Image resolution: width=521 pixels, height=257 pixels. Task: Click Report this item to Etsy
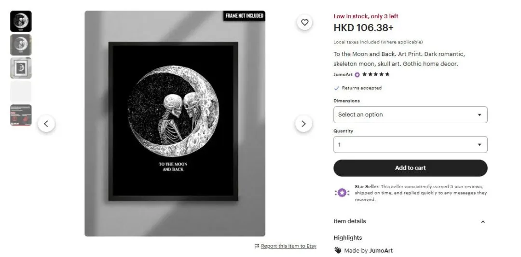point(288,246)
